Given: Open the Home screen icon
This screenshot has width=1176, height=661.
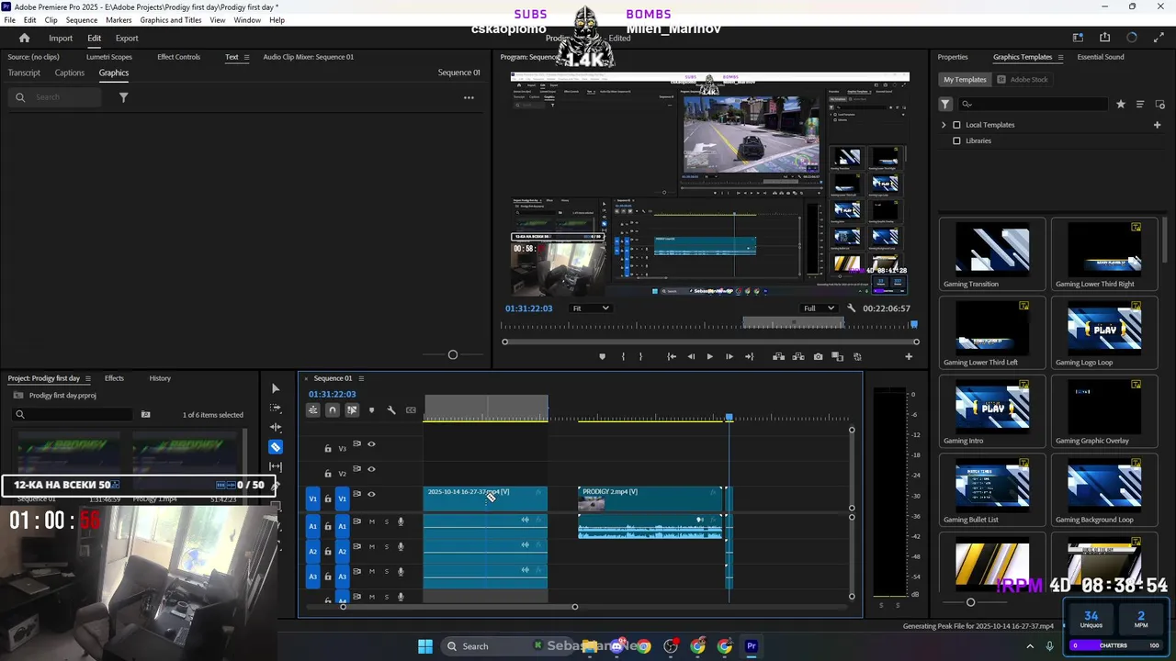Looking at the screenshot, I should pyautogui.click(x=24, y=38).
